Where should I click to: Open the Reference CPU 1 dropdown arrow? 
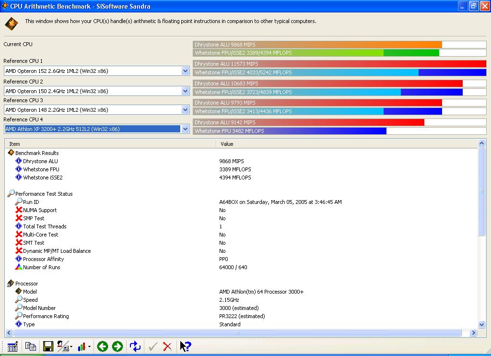click(186, 71)
